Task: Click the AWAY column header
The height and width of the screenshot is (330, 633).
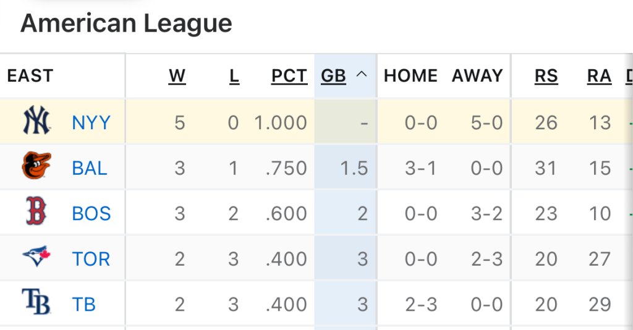Action: coord(477,76)
